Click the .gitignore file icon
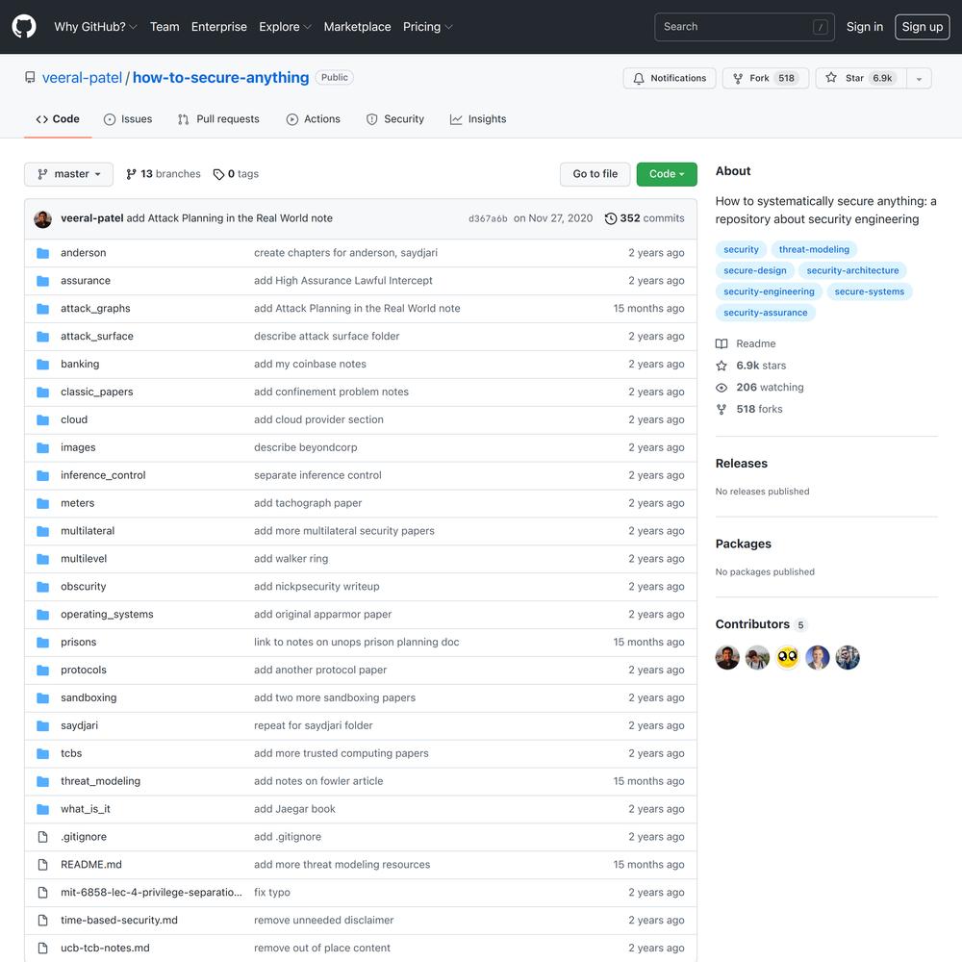962x962 pixels. click(x=42, y=837)
